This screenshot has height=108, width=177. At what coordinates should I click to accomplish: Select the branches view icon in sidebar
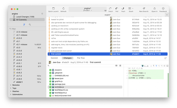24,24
